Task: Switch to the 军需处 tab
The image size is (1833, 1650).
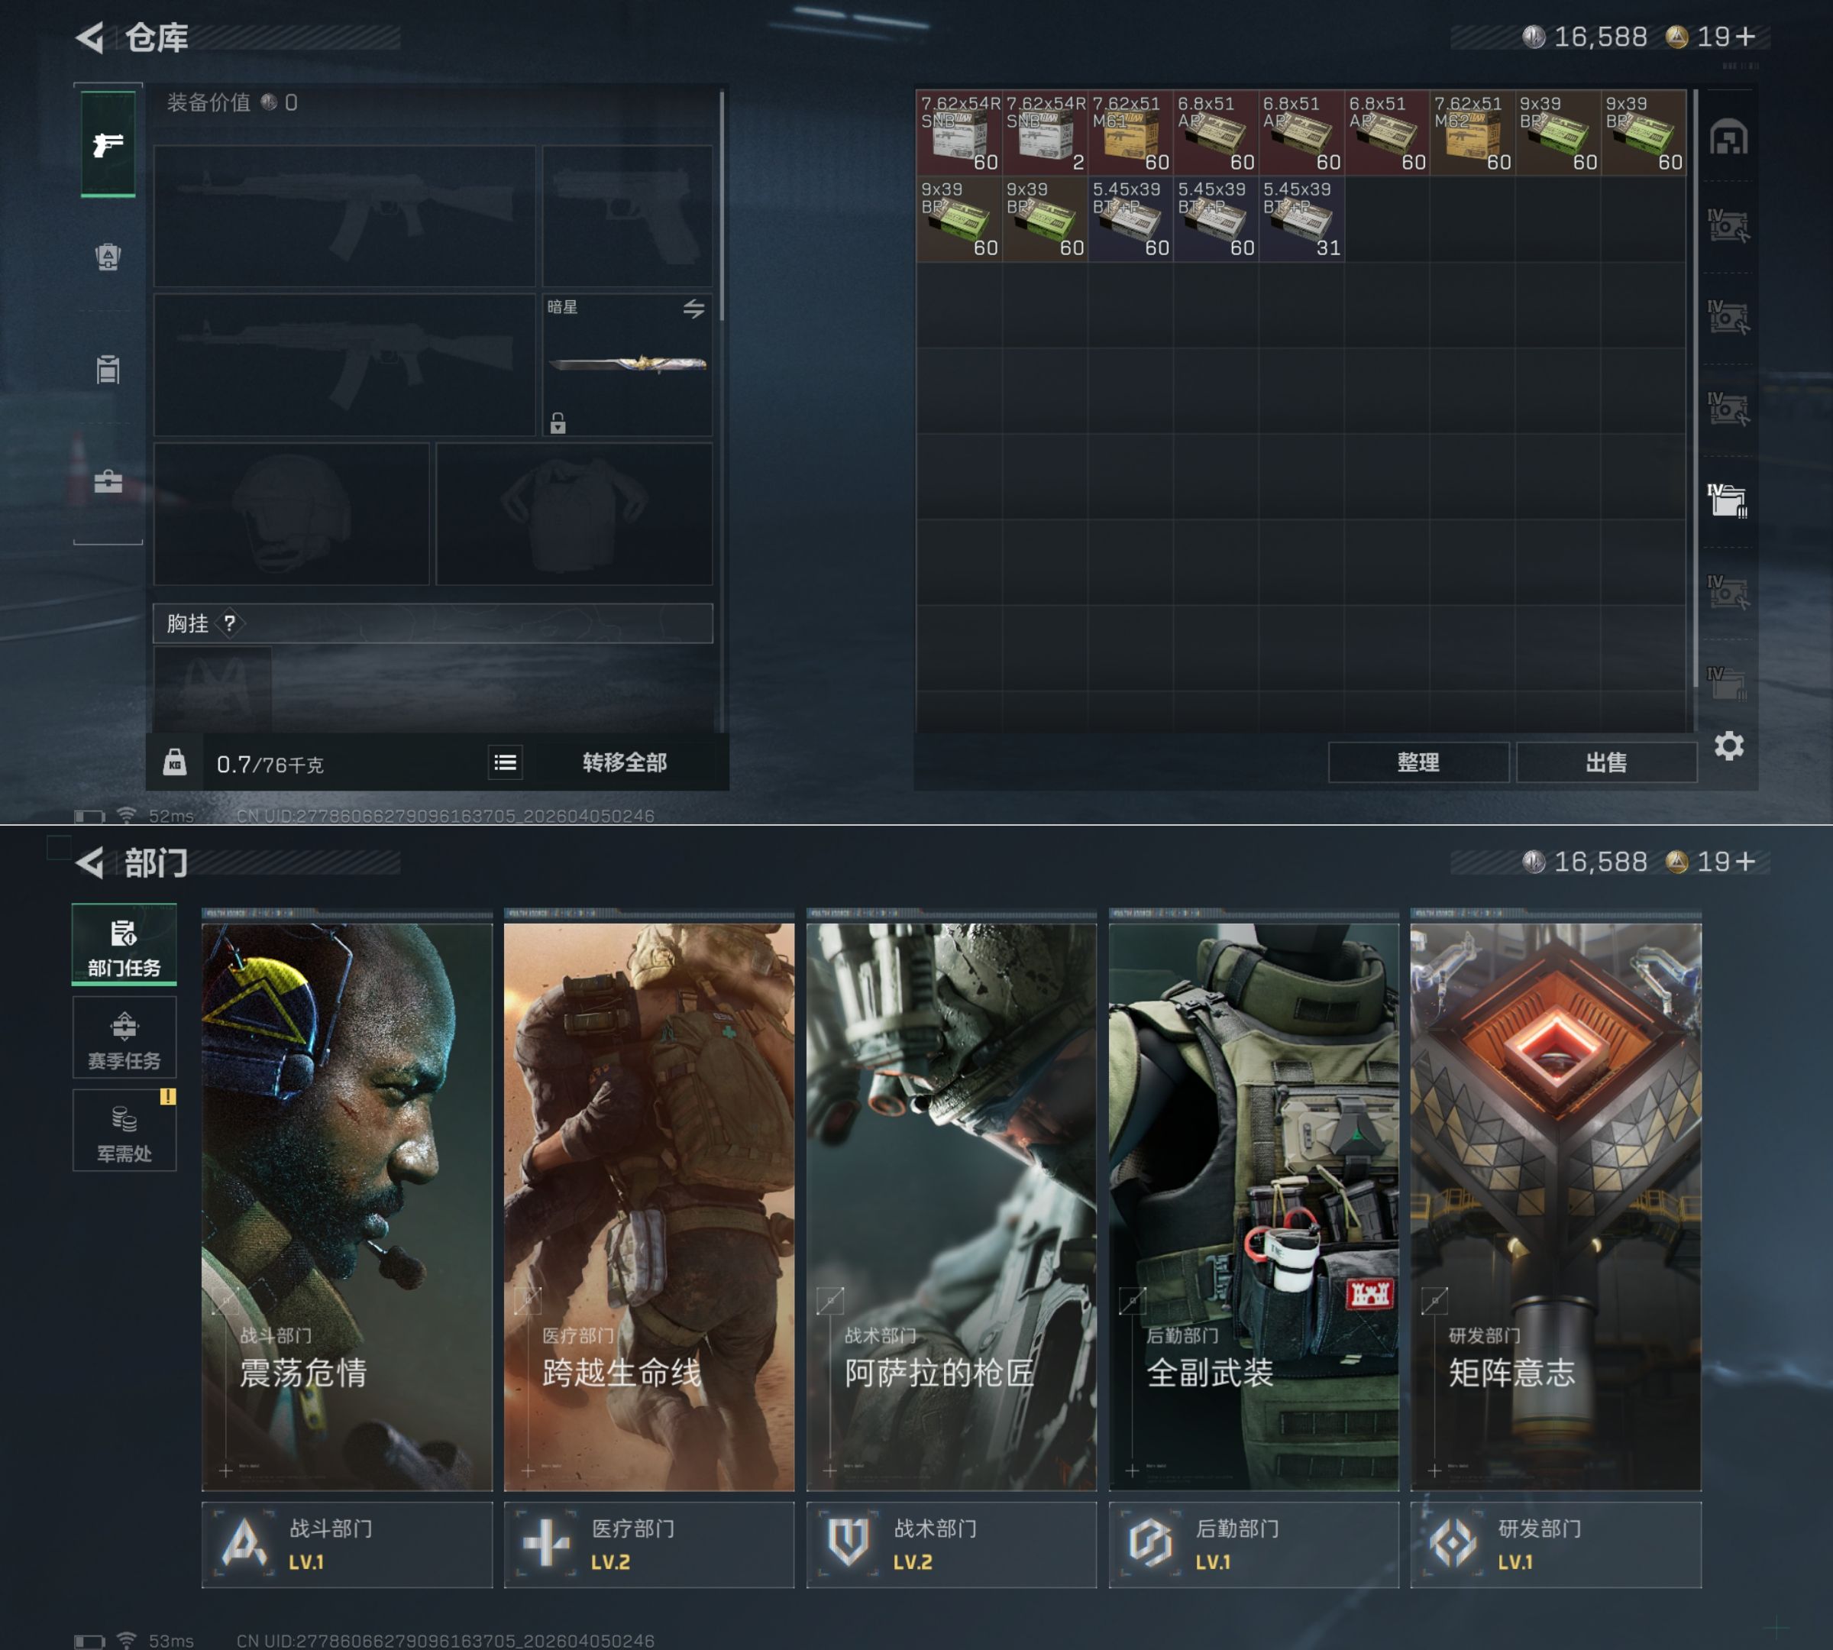Action: [124, 1131]
